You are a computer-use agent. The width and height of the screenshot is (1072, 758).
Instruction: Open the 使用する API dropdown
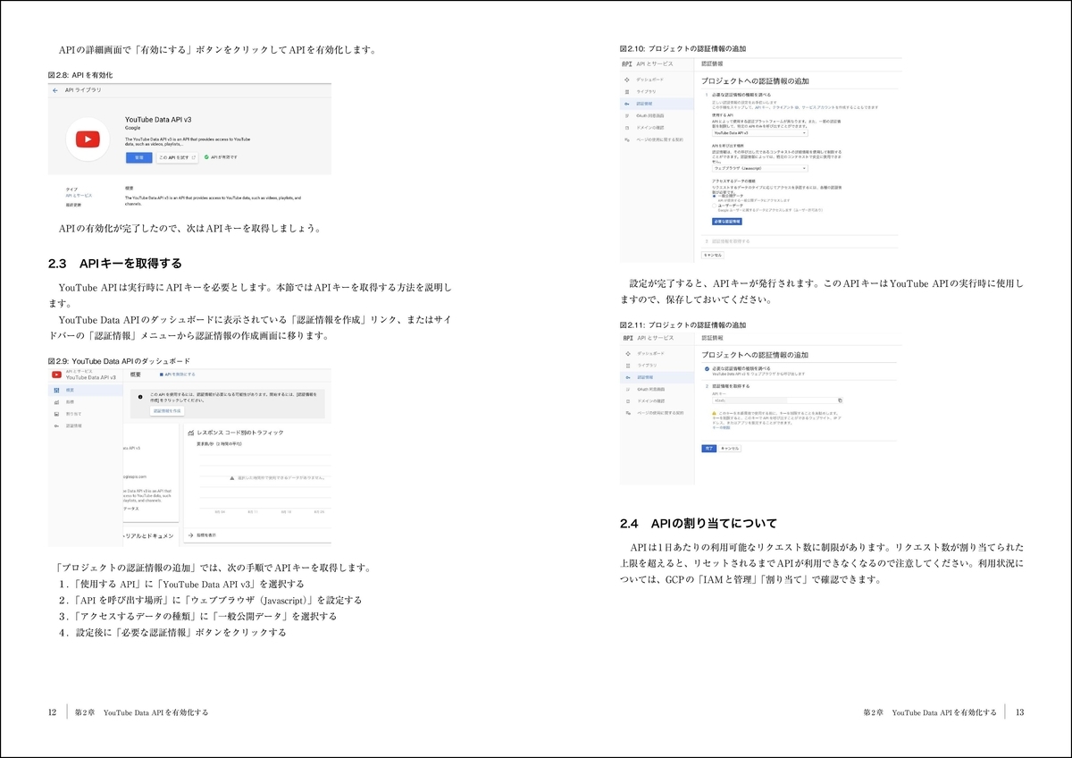[x=760, y=133]
